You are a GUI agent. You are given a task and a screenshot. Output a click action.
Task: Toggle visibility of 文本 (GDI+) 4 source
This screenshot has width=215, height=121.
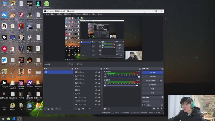pos(96,97)
